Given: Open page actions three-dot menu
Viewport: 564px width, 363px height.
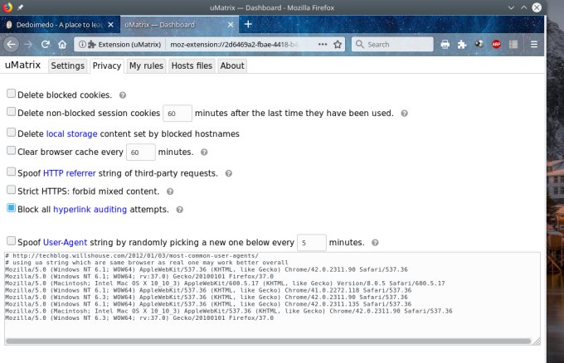Looking at the screenshot, I should (x=323, y=44).
